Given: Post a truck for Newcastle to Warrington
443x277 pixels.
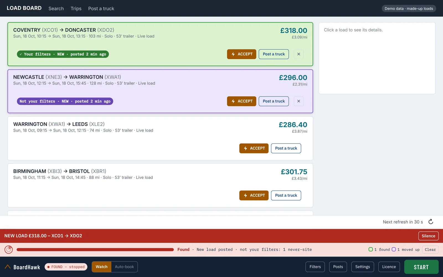Looking at the screenshot, I should [274, 101].
